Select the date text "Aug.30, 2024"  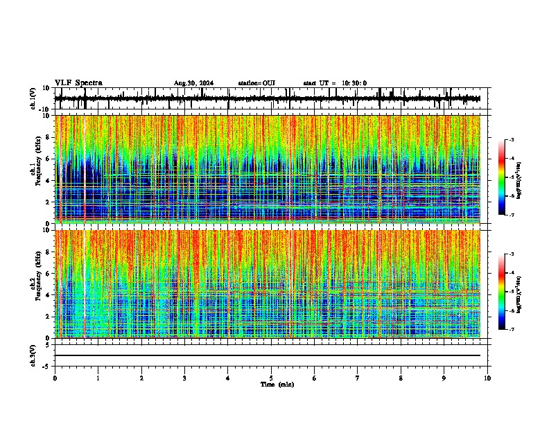coord(193,83)
